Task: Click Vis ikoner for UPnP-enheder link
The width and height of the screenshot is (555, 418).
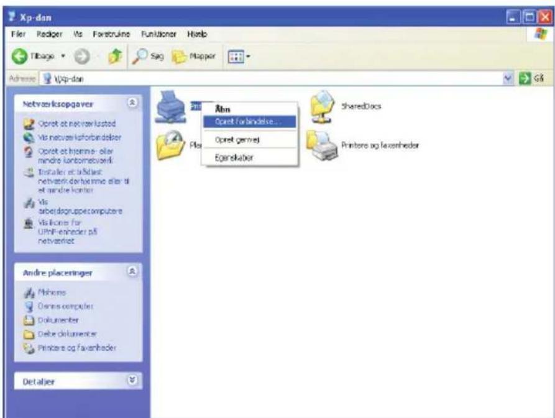Action: tap(67, 232)
